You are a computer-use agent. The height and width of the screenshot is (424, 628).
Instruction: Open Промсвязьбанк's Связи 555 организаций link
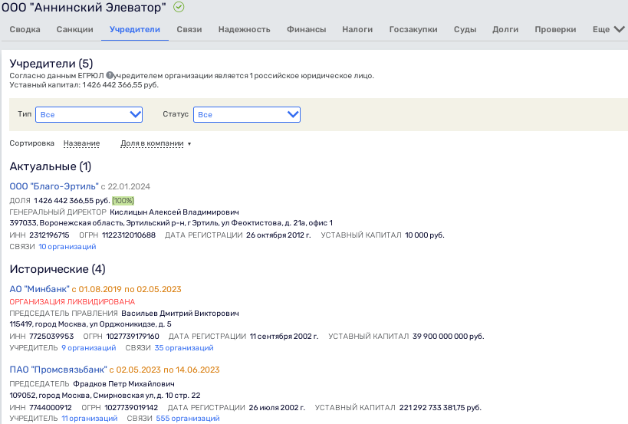pos(188,419)
